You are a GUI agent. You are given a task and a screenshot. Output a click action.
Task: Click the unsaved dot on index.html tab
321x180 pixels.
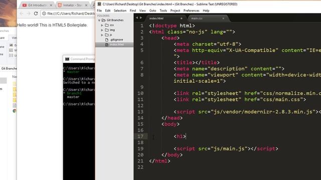click(182, 18)
